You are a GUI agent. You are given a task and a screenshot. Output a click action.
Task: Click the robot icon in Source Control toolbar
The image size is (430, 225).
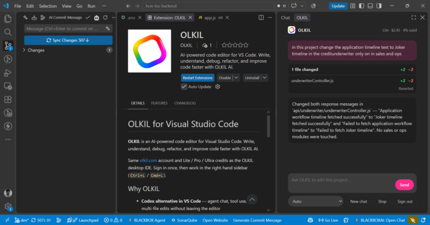pyautogui.click(x=96, y=18)
